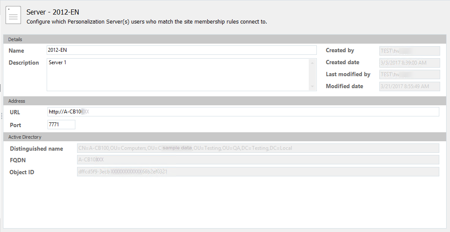
Task: Click the Name field containing 2012-EN
Action: [182, 50]
